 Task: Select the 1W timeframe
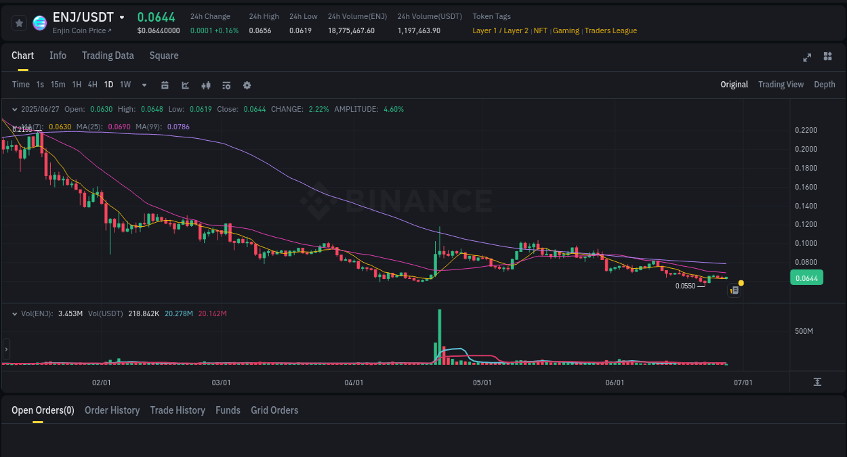click(125, 85)
